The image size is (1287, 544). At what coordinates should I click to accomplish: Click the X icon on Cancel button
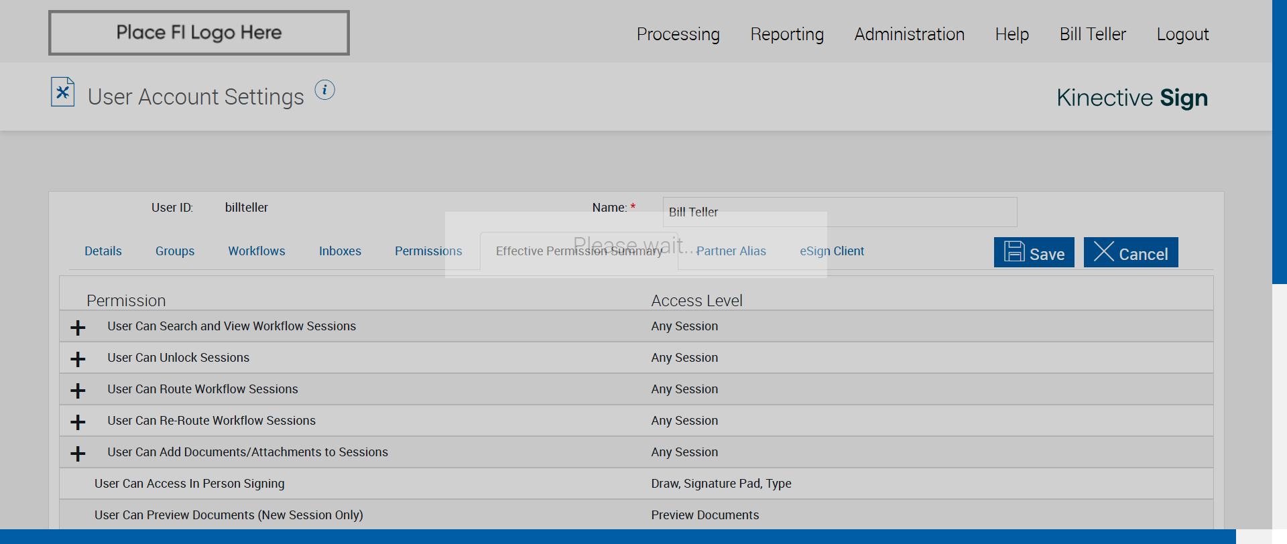click(1103, 252)
